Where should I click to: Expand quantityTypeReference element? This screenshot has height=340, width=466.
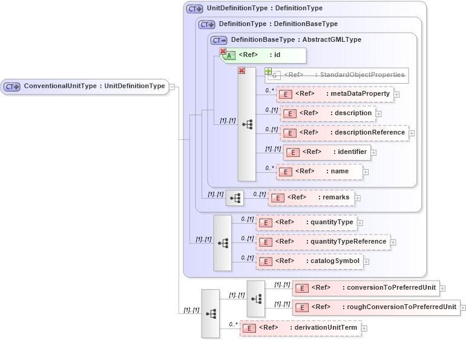click(x=393, y=242)
